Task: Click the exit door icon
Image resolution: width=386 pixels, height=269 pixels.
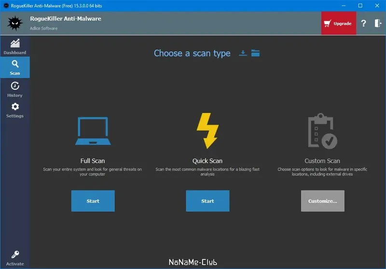Action: click(378, 23)
